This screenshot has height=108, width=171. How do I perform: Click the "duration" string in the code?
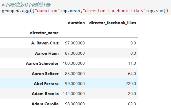tap(47, 11)
